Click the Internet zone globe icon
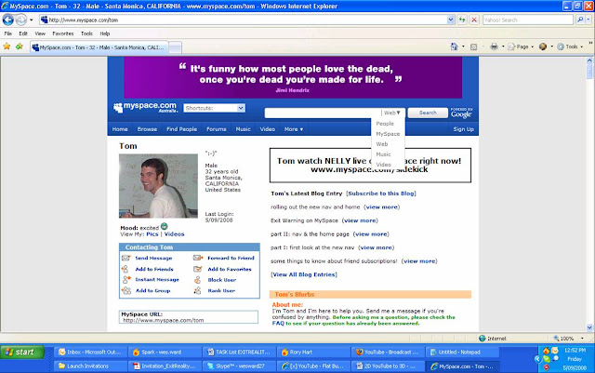 pos(483,338)
